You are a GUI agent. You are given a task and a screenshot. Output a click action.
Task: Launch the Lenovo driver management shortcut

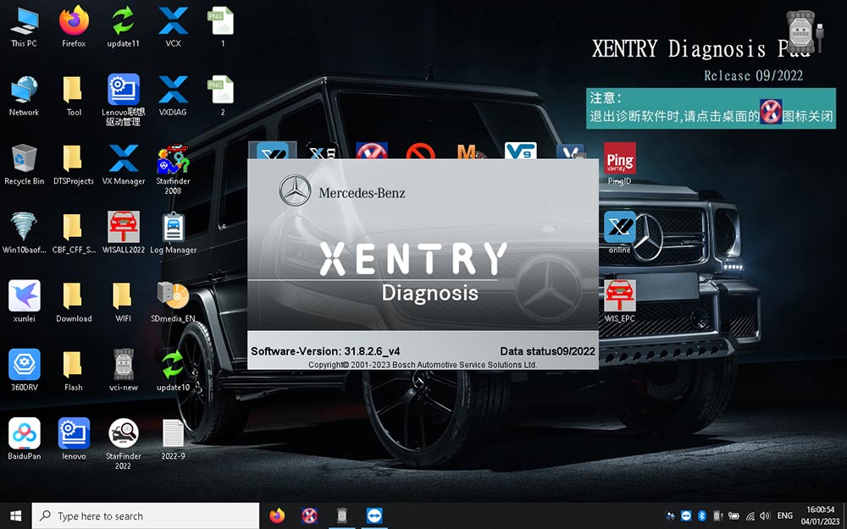tap(123, 100)
